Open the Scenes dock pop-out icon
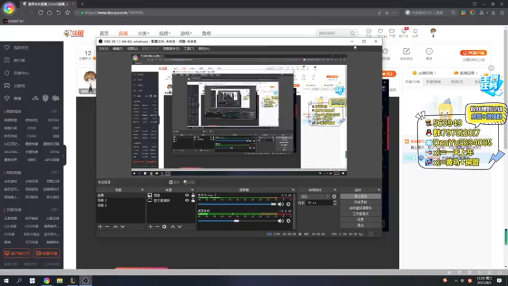 point(142,189)
